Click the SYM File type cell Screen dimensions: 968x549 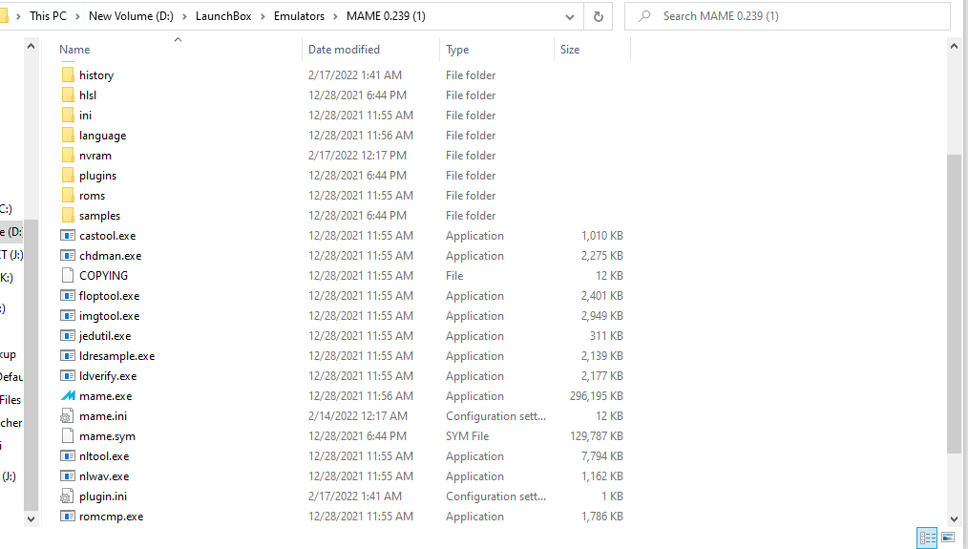click(468, 436)
